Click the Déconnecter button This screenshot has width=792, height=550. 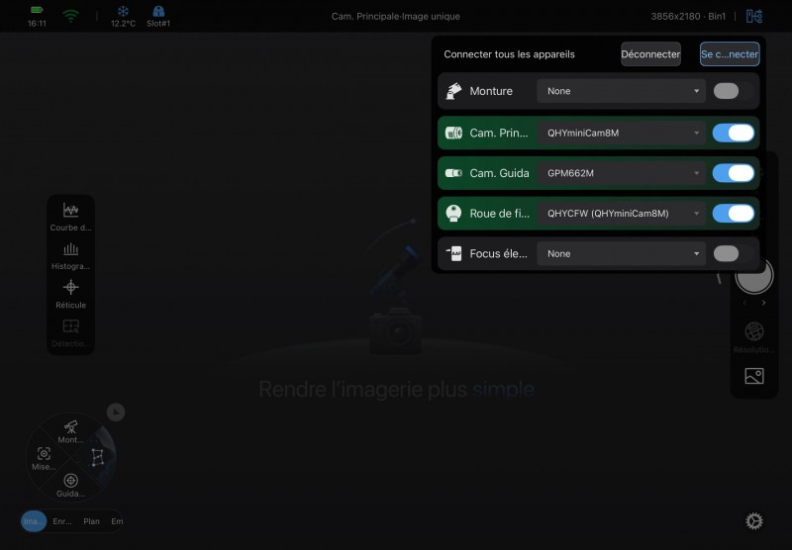tap(650, 54)
